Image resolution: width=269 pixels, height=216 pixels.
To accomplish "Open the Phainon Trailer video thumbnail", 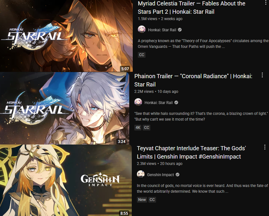I will pyautogui.click(x=65, y=108).
